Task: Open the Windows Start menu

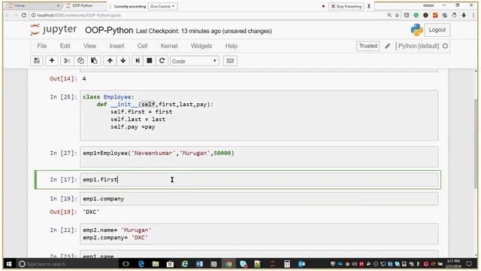Action: pos(9,264)
